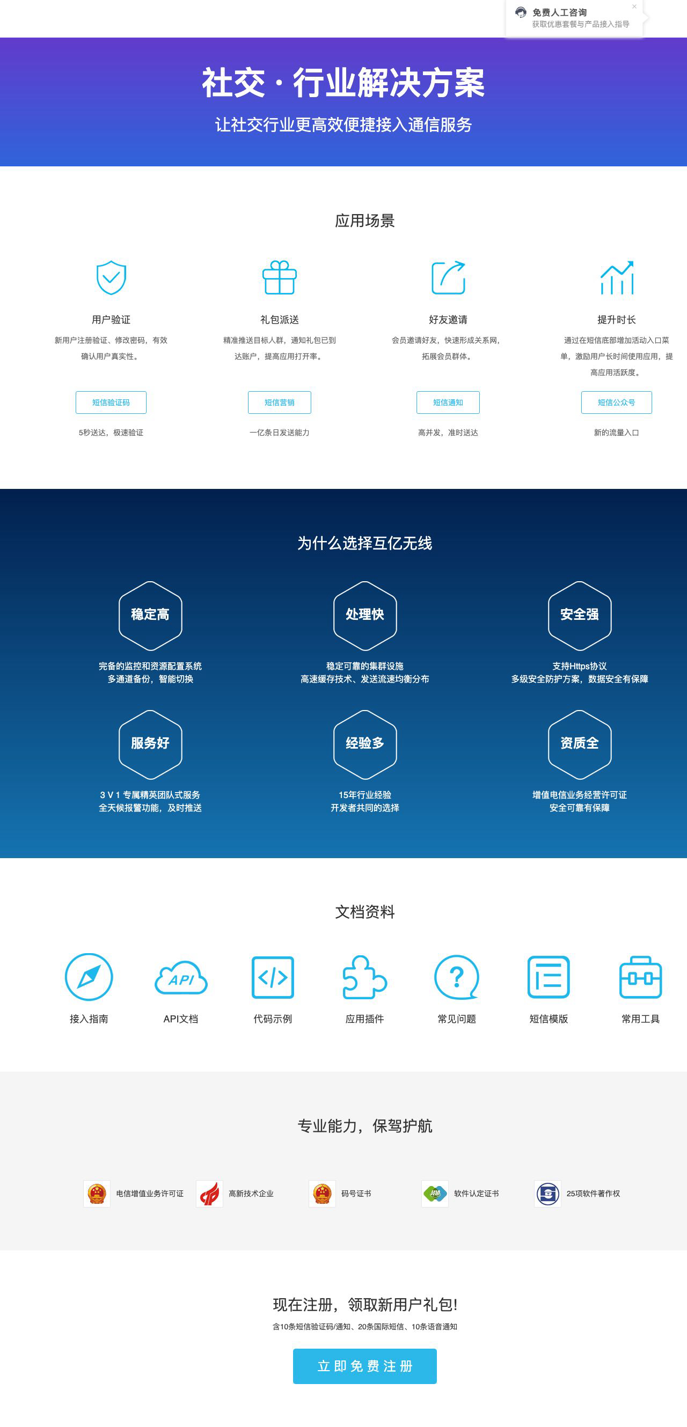Viewport: 687px width, 1427px height.
Task: Click the green logo beside 软件认定证书
Action: click(x=435, y=1194)
